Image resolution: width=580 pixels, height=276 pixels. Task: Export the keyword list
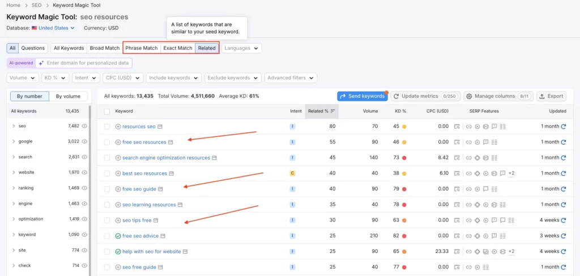point(551,96)
